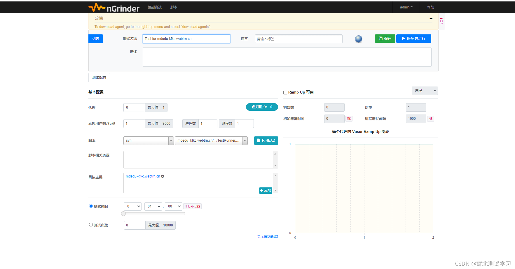Open the 进程 ramp-up type dropdown
The width and height of the screenshot is (515, 269).
(425, 91)
